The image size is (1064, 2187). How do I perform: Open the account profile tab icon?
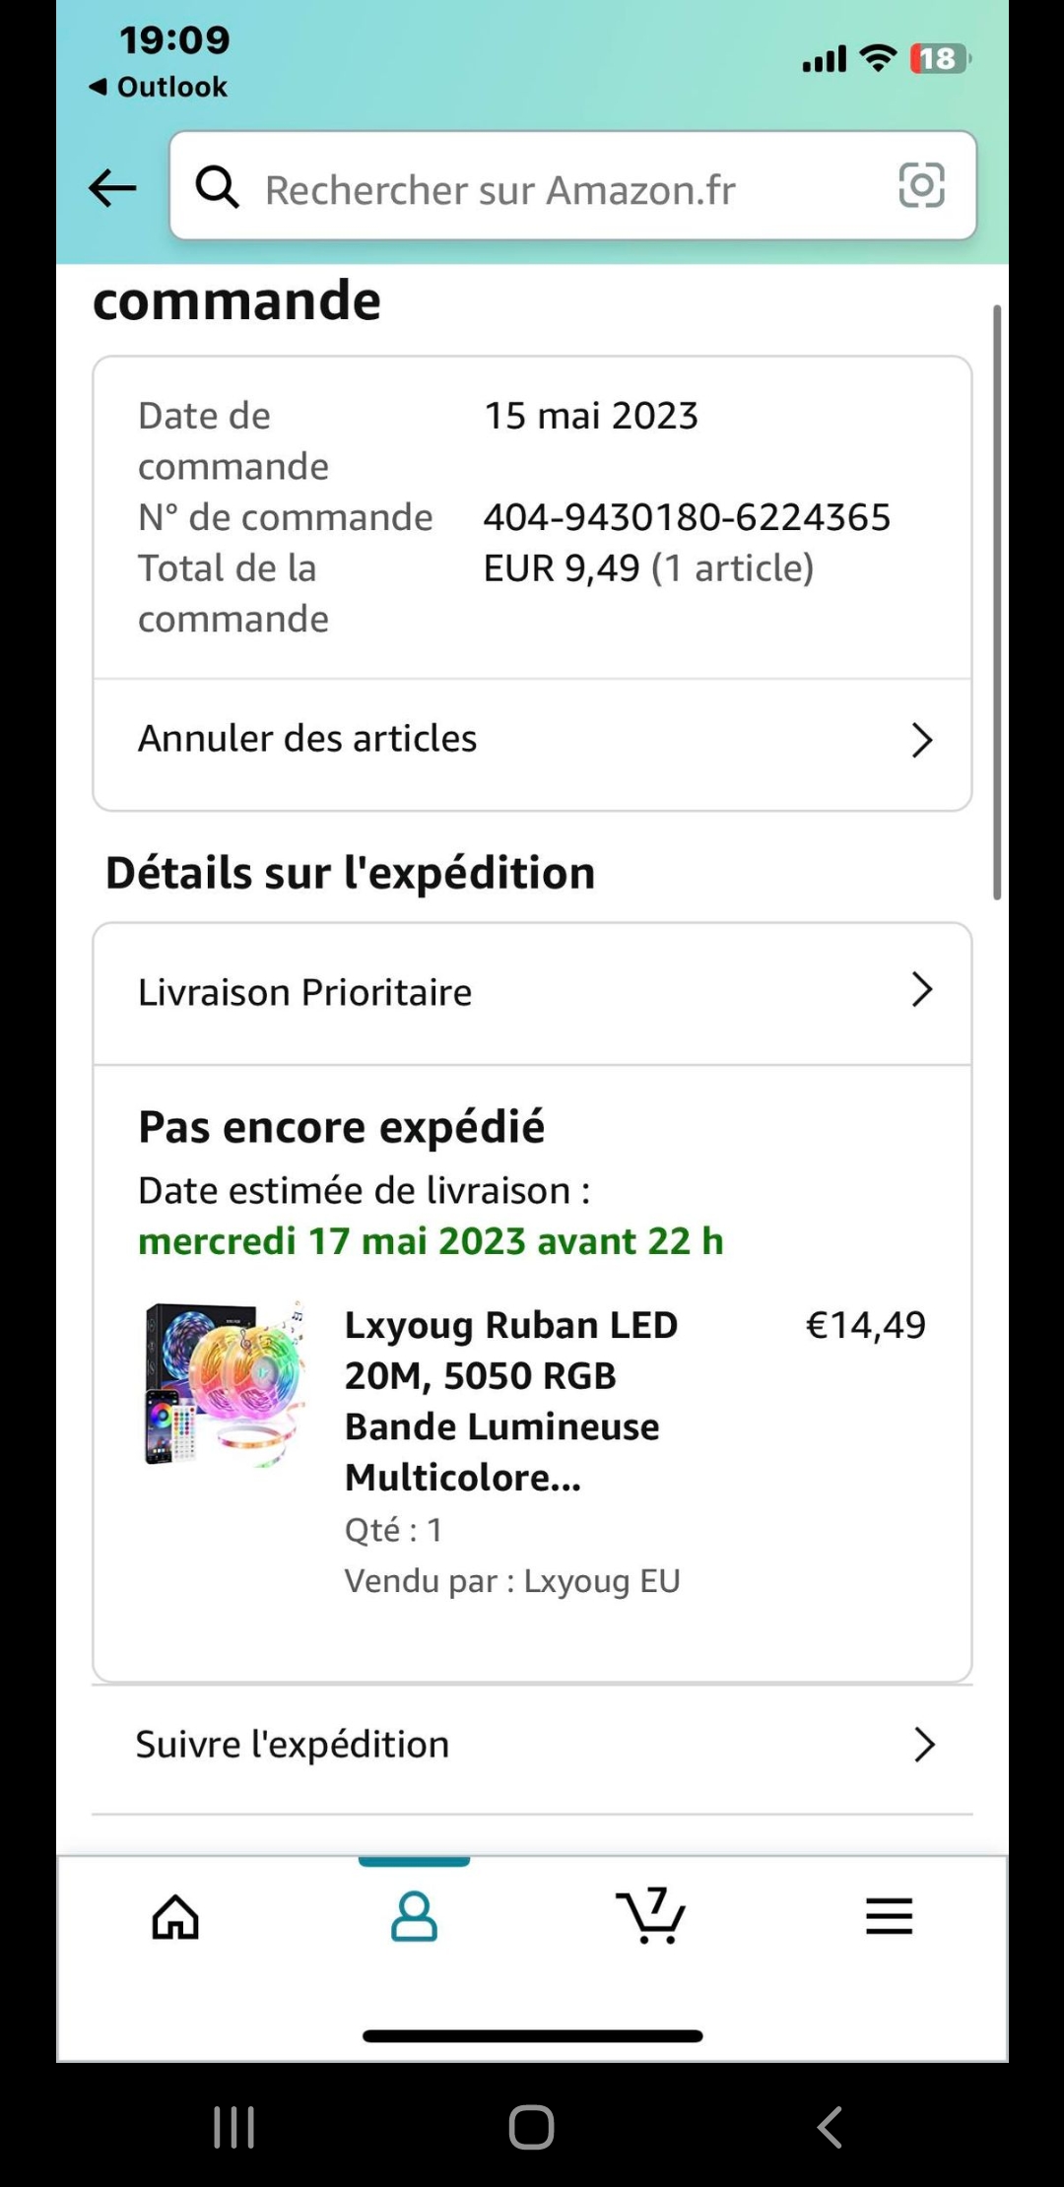click(414, 1916)
